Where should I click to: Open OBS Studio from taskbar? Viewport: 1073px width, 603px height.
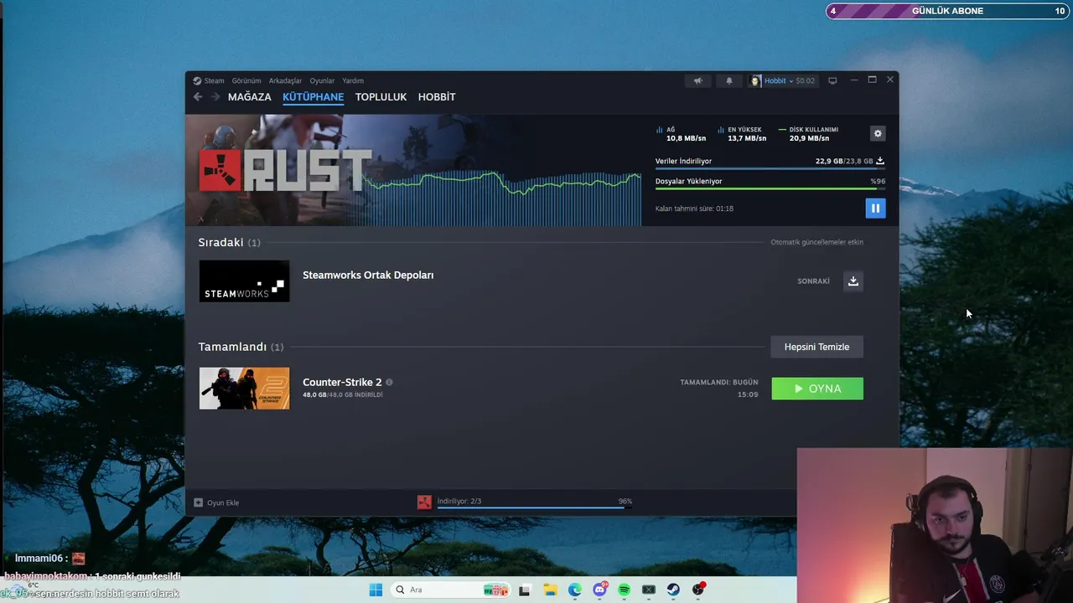[698, 590]
